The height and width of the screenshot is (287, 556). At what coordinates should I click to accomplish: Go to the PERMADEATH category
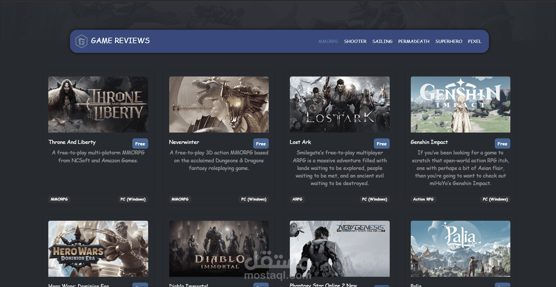pyautogui.click(x=414, y=41)
